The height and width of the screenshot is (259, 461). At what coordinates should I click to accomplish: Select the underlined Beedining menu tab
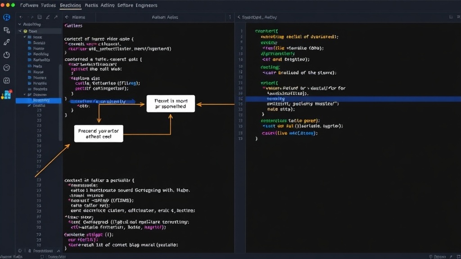71,5
